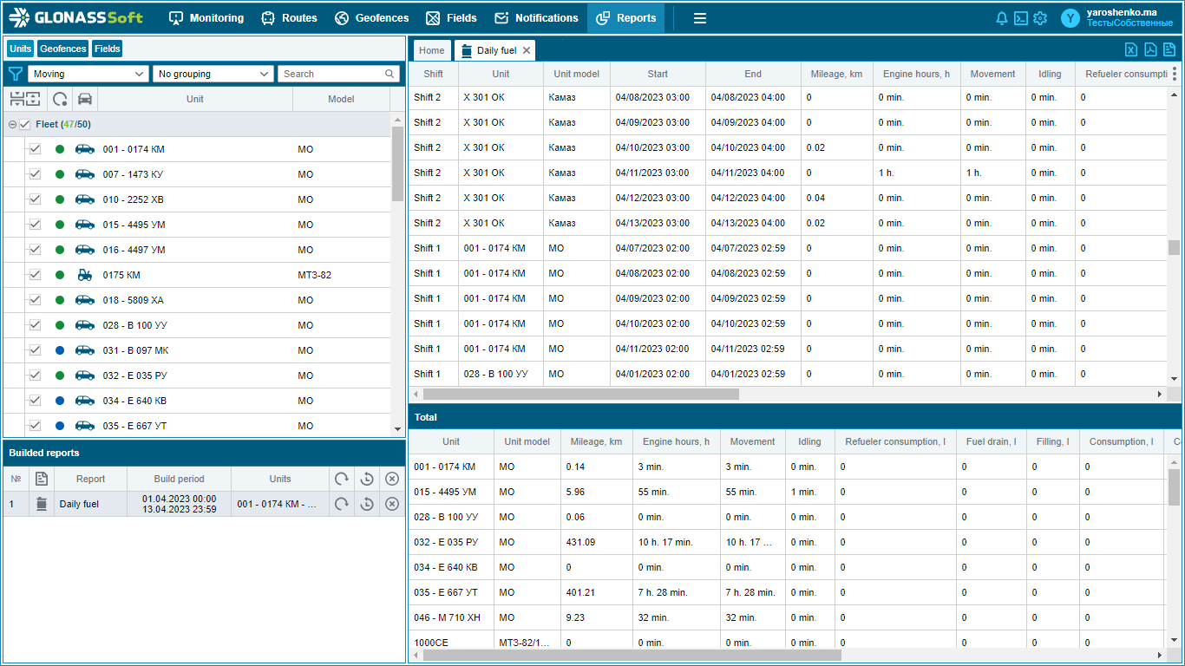Click the yaroshenko.ma username
1185x666 pixels.
click(x=1121, y=12)
